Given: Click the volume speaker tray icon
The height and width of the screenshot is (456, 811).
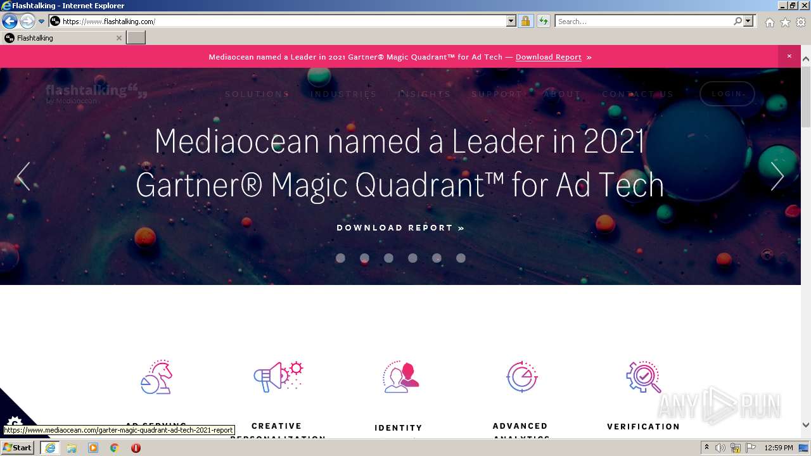Looking at the screenshot, I should 720,448.
